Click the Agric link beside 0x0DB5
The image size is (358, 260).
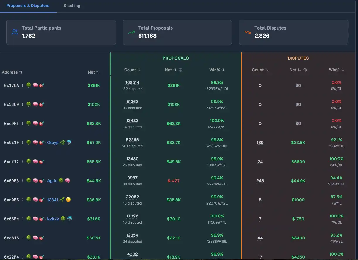click(52, 180)
